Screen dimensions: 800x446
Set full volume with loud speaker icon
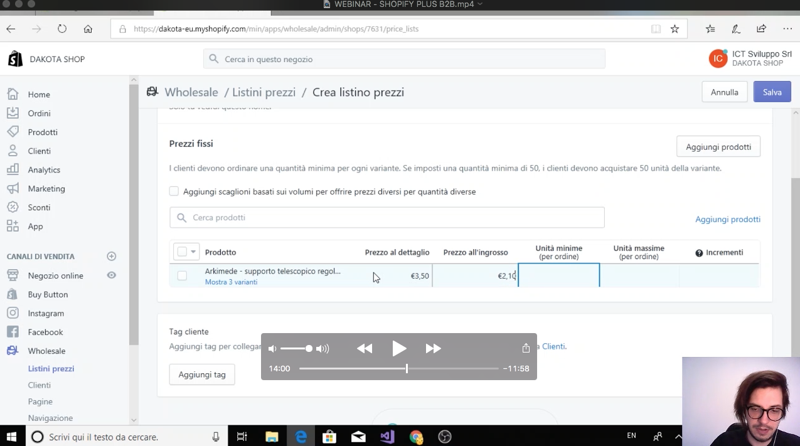(x=323, y=349)
